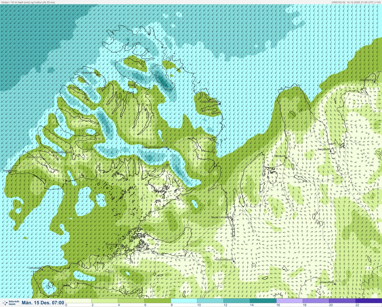Click the 18–20 m/s purple swatch
The width and height of the screenshot is (382, 307).
click(x=316, y=301)
